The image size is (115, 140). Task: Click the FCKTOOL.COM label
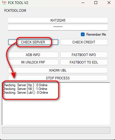[x=15, y=11]
